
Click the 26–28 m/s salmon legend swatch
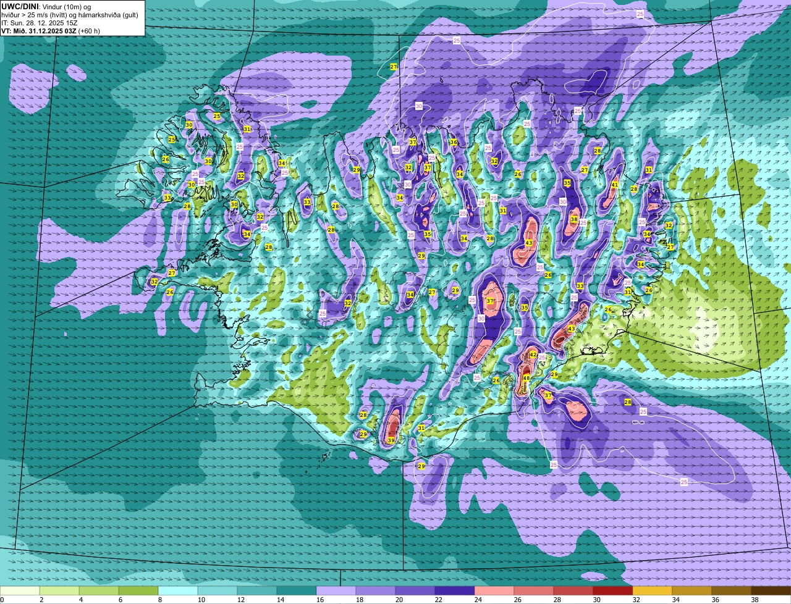(534, 591)
